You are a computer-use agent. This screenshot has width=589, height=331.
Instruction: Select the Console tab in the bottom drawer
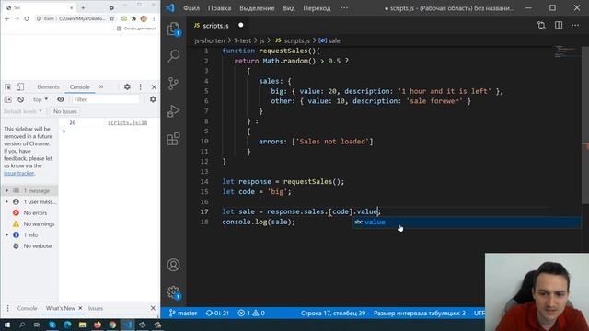coord(27,308)
